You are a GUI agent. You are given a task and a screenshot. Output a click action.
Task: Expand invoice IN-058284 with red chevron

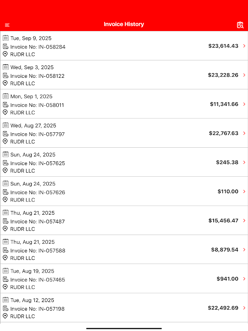tap(244, 46)
